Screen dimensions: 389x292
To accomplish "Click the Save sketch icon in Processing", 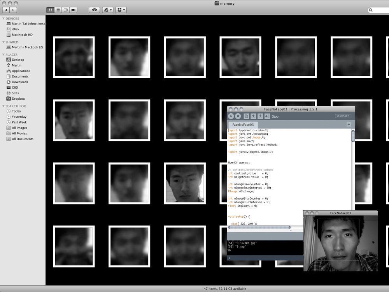I will 260,116.
